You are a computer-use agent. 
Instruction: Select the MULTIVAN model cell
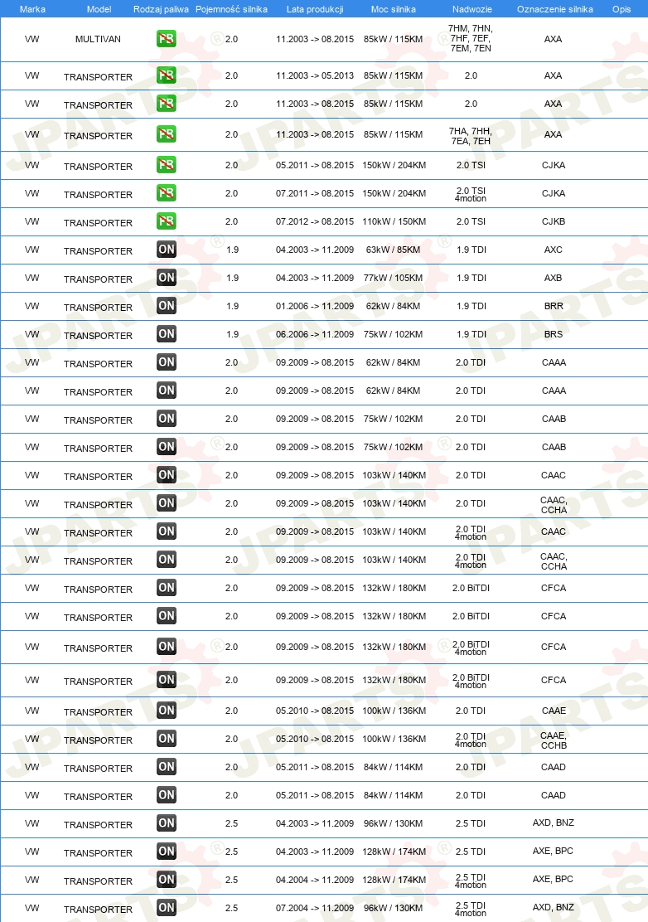(98, 40)
